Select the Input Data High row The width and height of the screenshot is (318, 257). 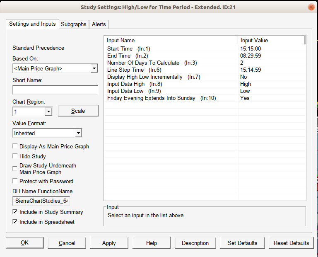205,84
